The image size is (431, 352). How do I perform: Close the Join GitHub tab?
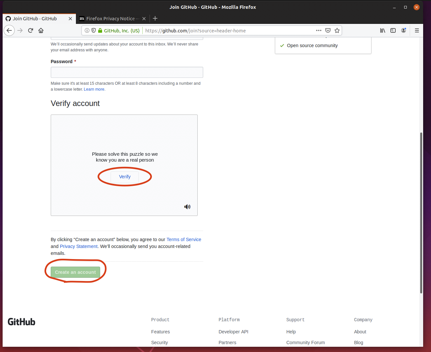(x=70, y=19)
